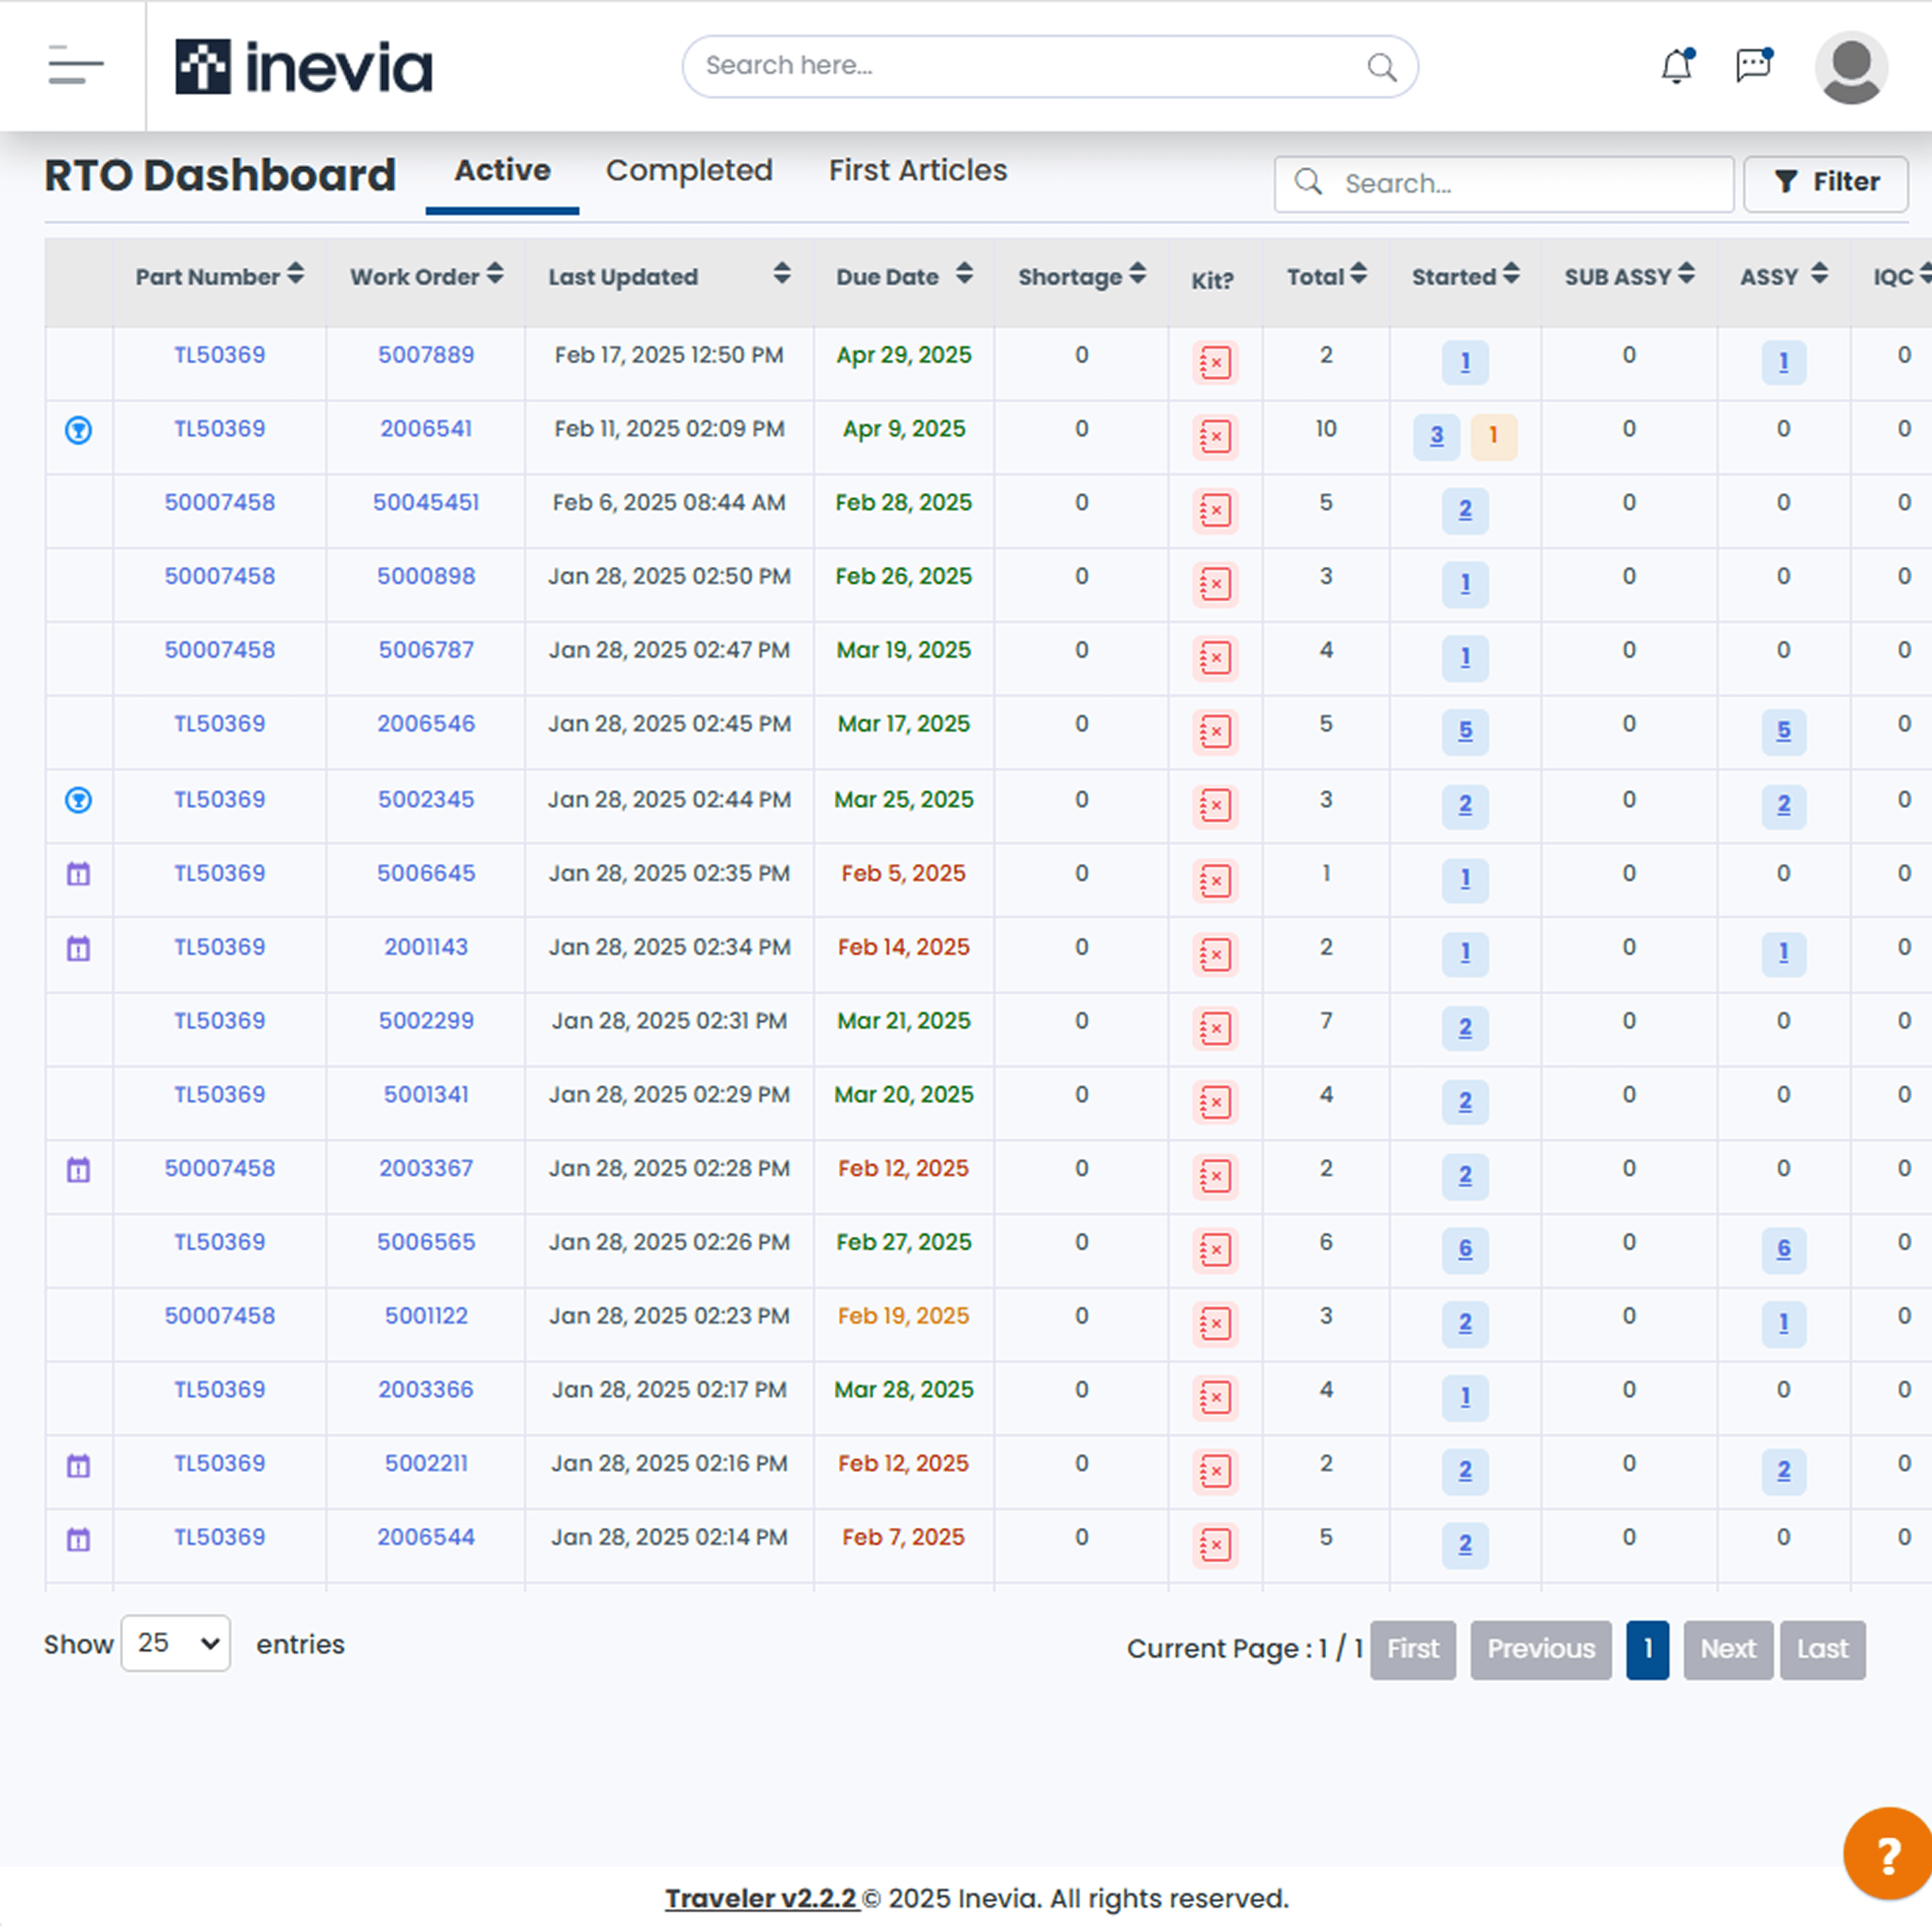The width and height of the screenshot is (1932, 1926).
Task: Open the orange help question-mark bubble
Action: pyautogui.click(x=1888, y=1852)
